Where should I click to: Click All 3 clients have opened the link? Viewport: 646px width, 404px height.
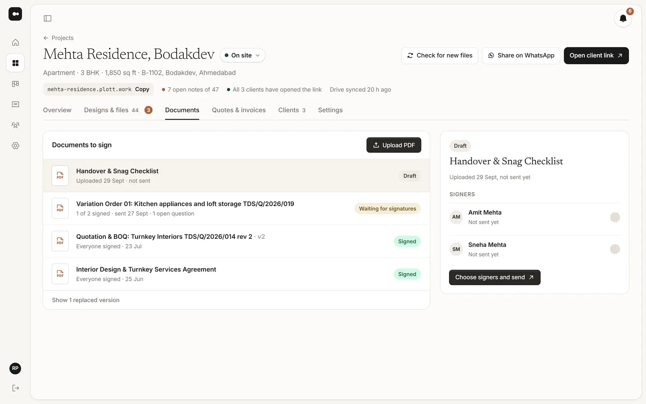coord(274,90)
